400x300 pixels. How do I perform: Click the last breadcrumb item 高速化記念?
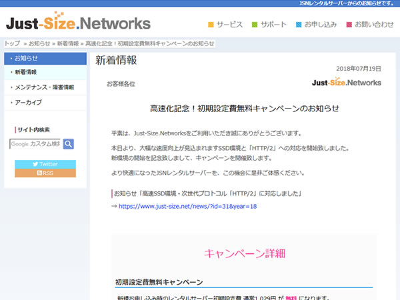click(150, 43)
